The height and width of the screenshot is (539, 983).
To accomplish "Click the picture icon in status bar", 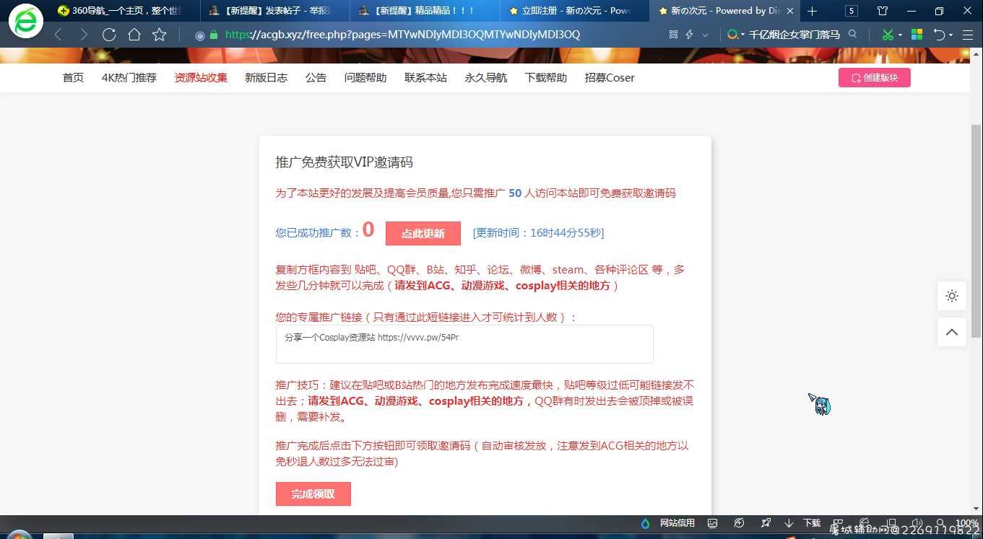I will (713, 523).
